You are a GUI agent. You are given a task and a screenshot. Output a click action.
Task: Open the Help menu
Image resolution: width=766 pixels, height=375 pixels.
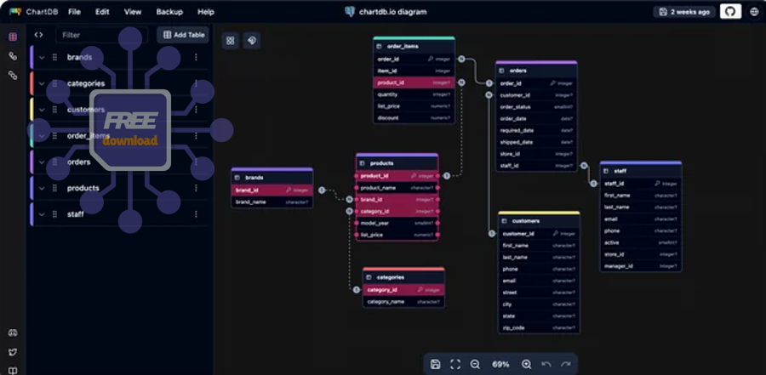click(x=206, y=12)
